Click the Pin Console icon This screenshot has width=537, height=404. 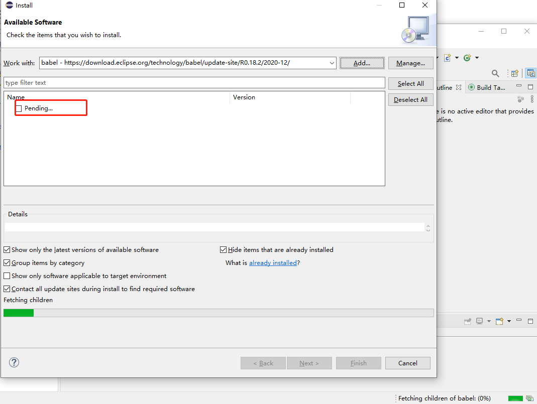[x=468, y=321]
